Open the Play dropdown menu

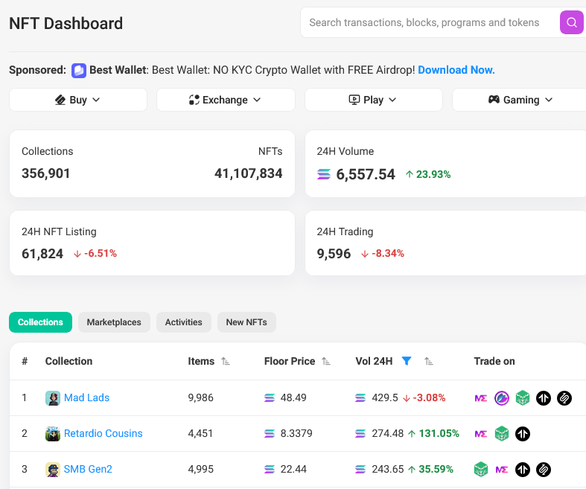373,100
